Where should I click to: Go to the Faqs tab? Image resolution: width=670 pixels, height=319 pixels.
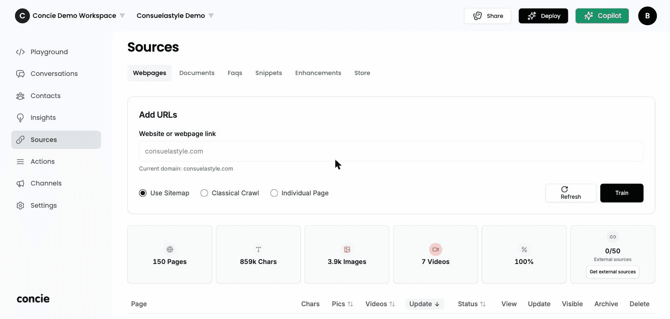coord(235,73)
